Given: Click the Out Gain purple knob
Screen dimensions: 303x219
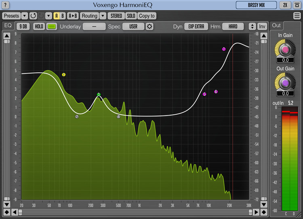Looking at the screenshot, I should (285, 83).
